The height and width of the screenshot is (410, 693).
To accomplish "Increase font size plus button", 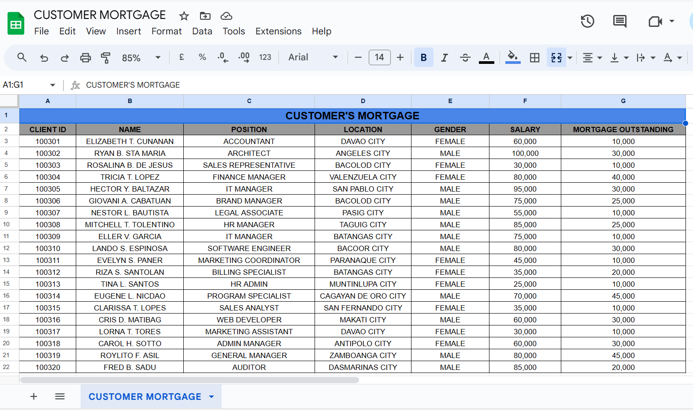I will click(400, 57).
